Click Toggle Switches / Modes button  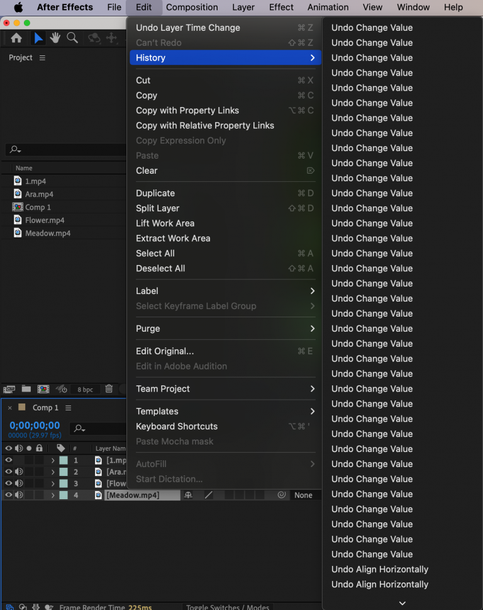click(x=228, y=607)
